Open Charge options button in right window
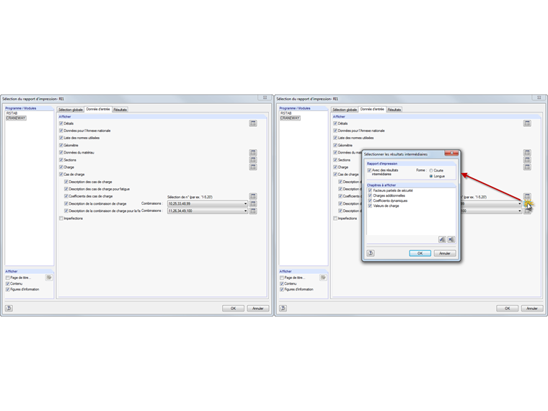This screenshot has width=548, height=411. [x=527, y=167]
